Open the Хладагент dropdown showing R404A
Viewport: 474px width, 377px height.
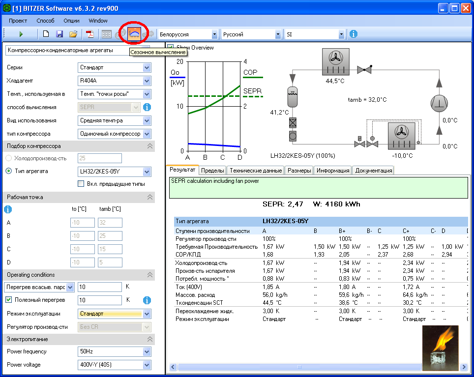(x=115, y=81)
